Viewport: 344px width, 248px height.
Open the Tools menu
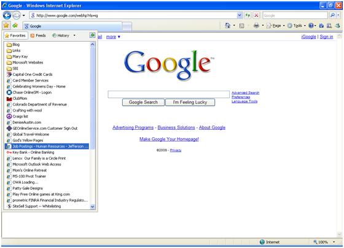tap(296, 26)
